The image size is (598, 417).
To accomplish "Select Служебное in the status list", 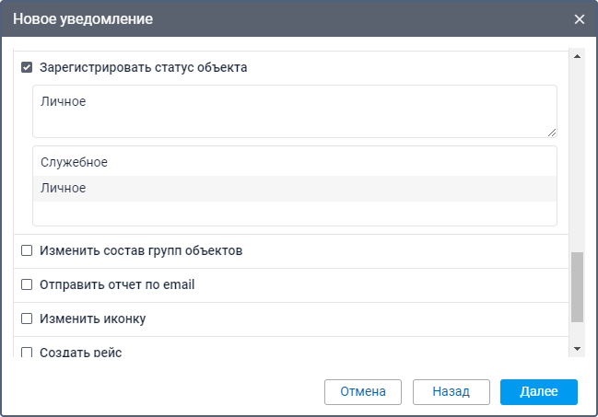I will tap(294, 162).
